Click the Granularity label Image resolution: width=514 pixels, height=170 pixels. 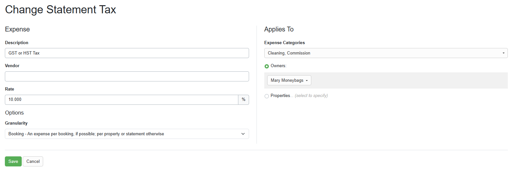click(16, 123)
